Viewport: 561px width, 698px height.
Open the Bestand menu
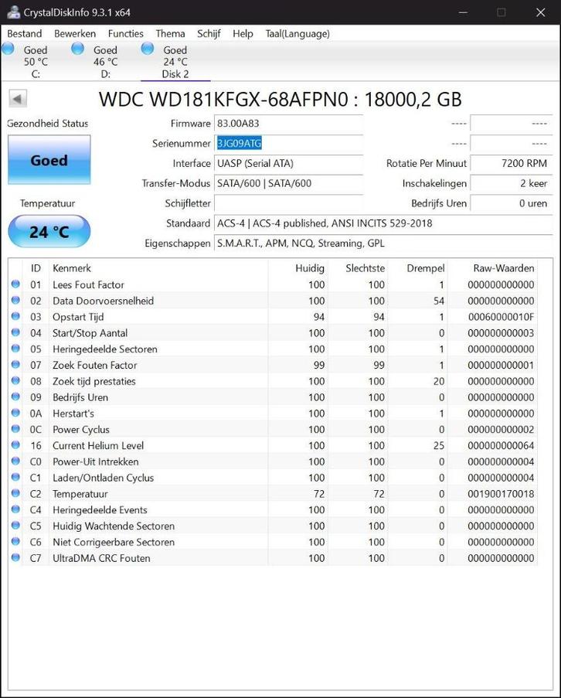[x=25, y=34]
